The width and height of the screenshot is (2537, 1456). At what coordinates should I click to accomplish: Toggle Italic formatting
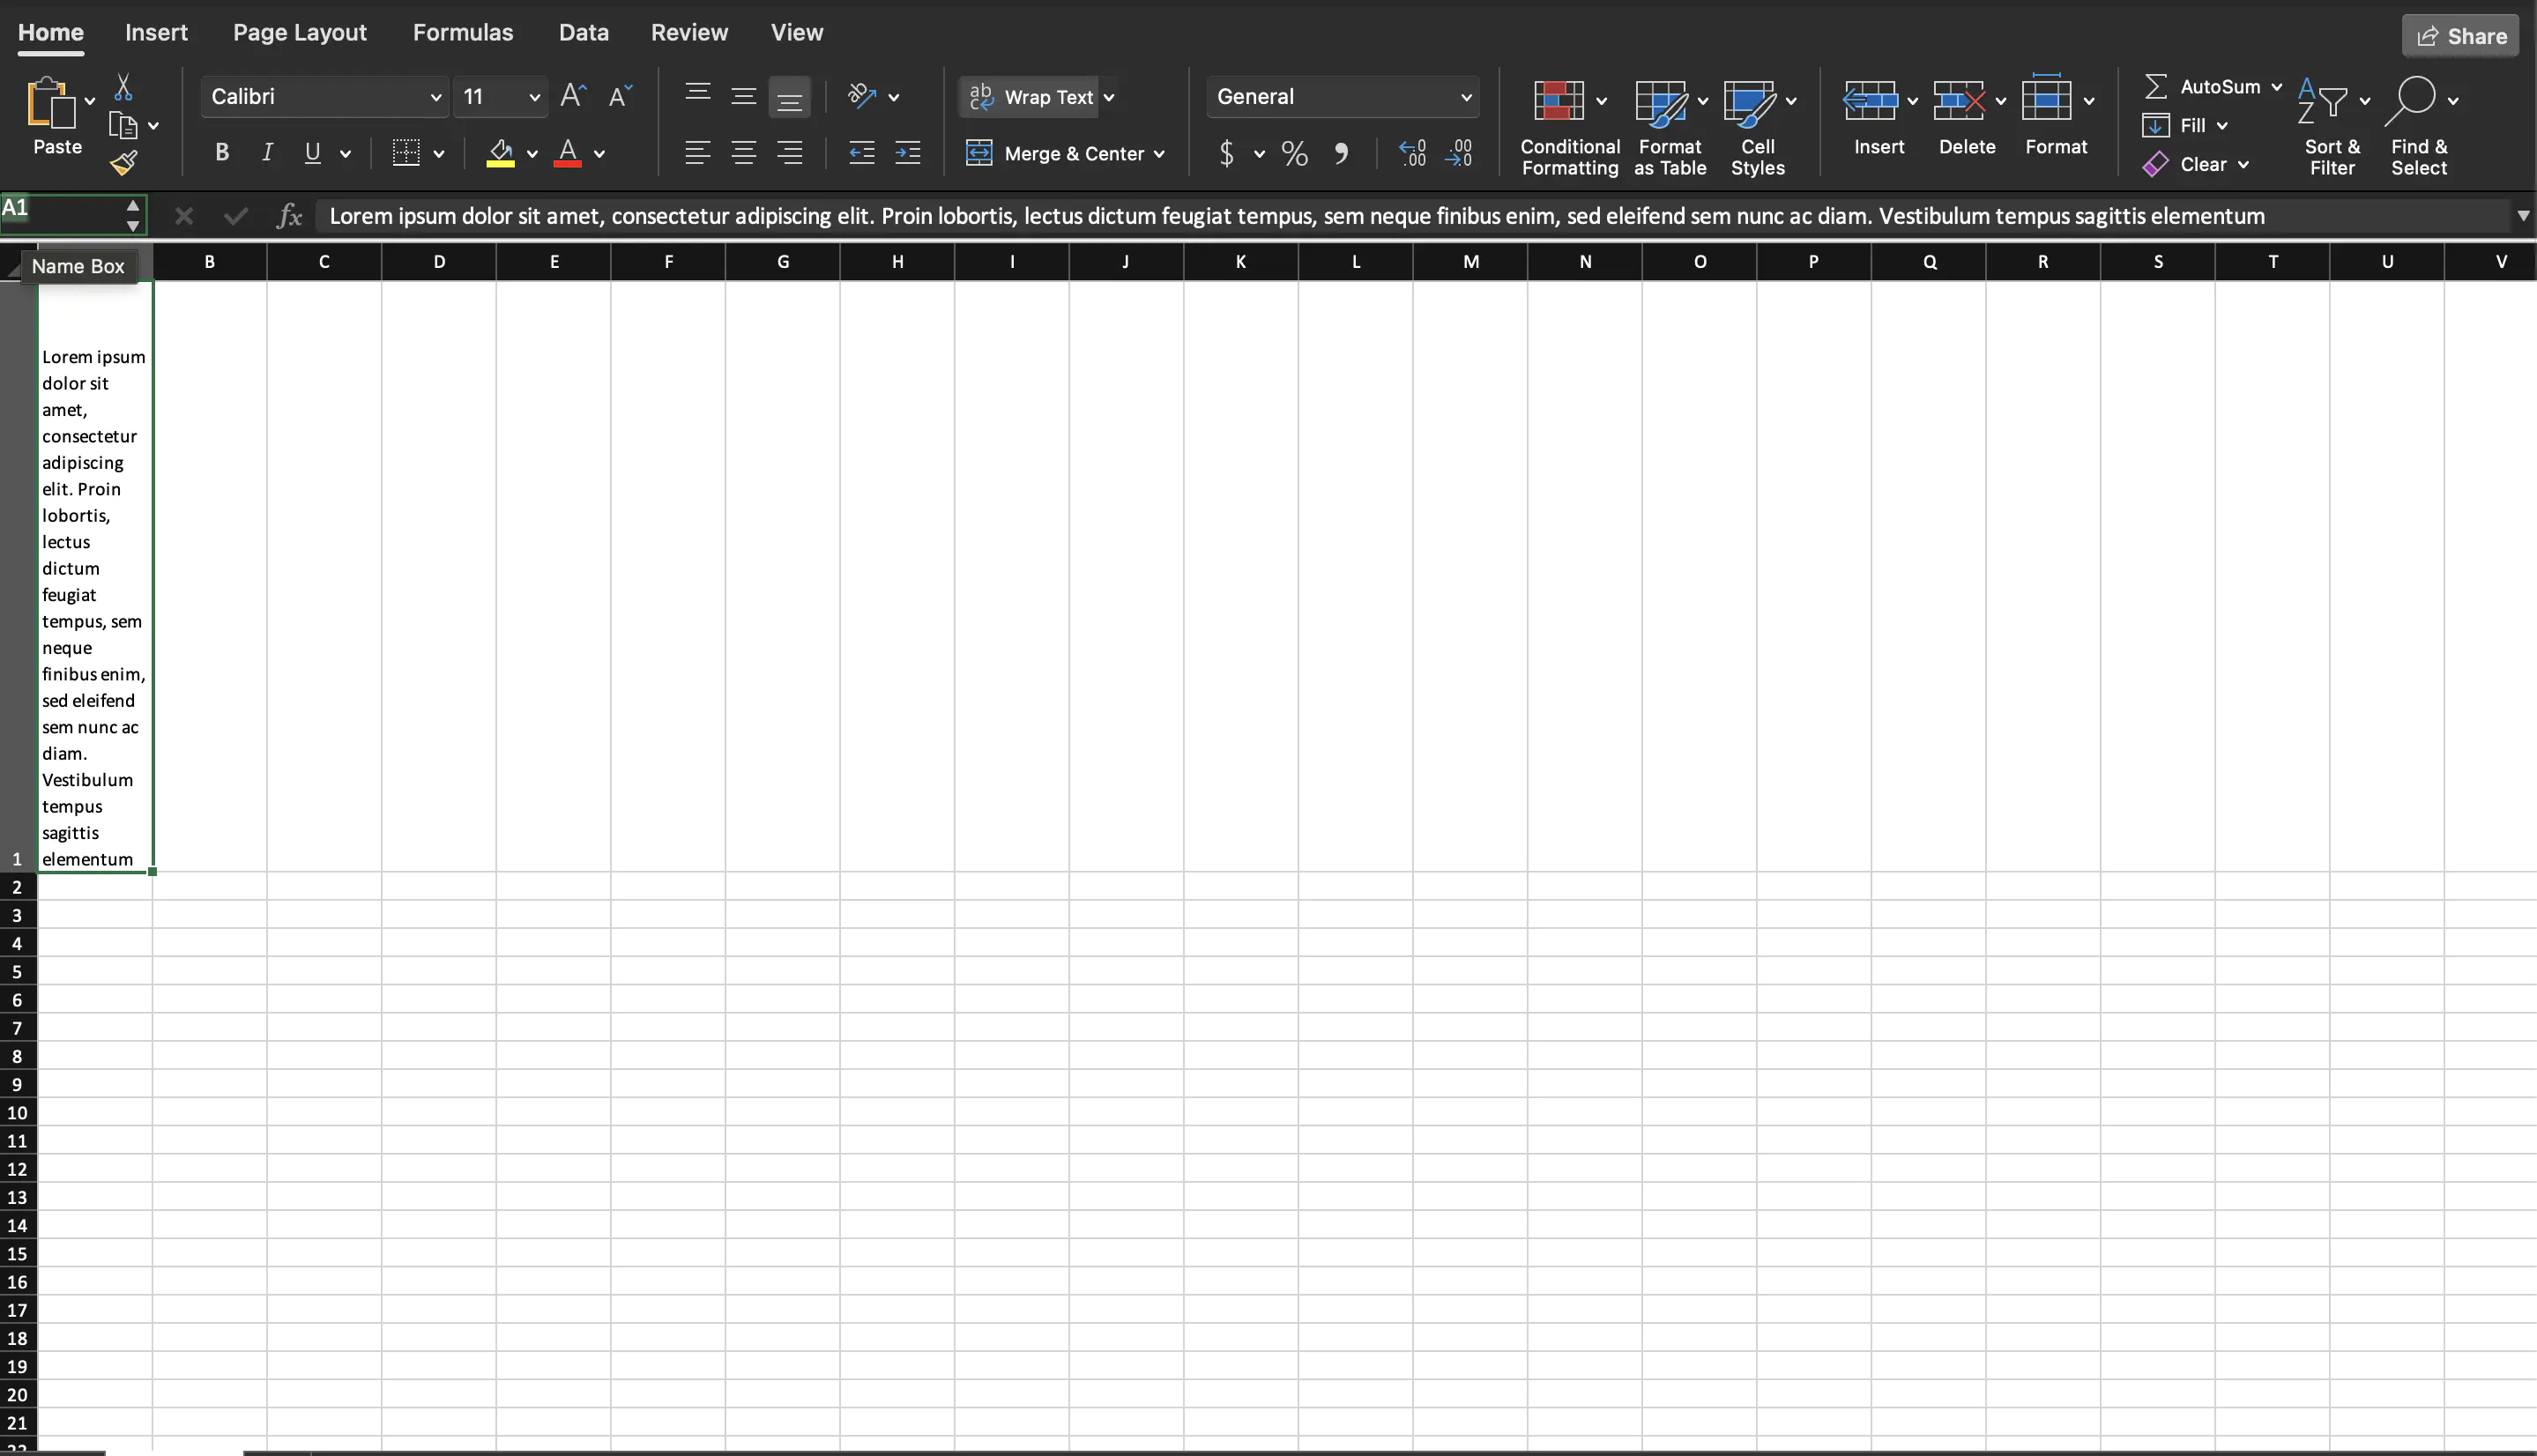[267, 153]
